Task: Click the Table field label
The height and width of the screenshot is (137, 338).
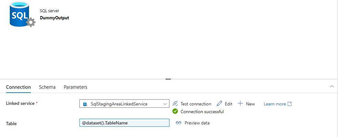Action: 11,123
